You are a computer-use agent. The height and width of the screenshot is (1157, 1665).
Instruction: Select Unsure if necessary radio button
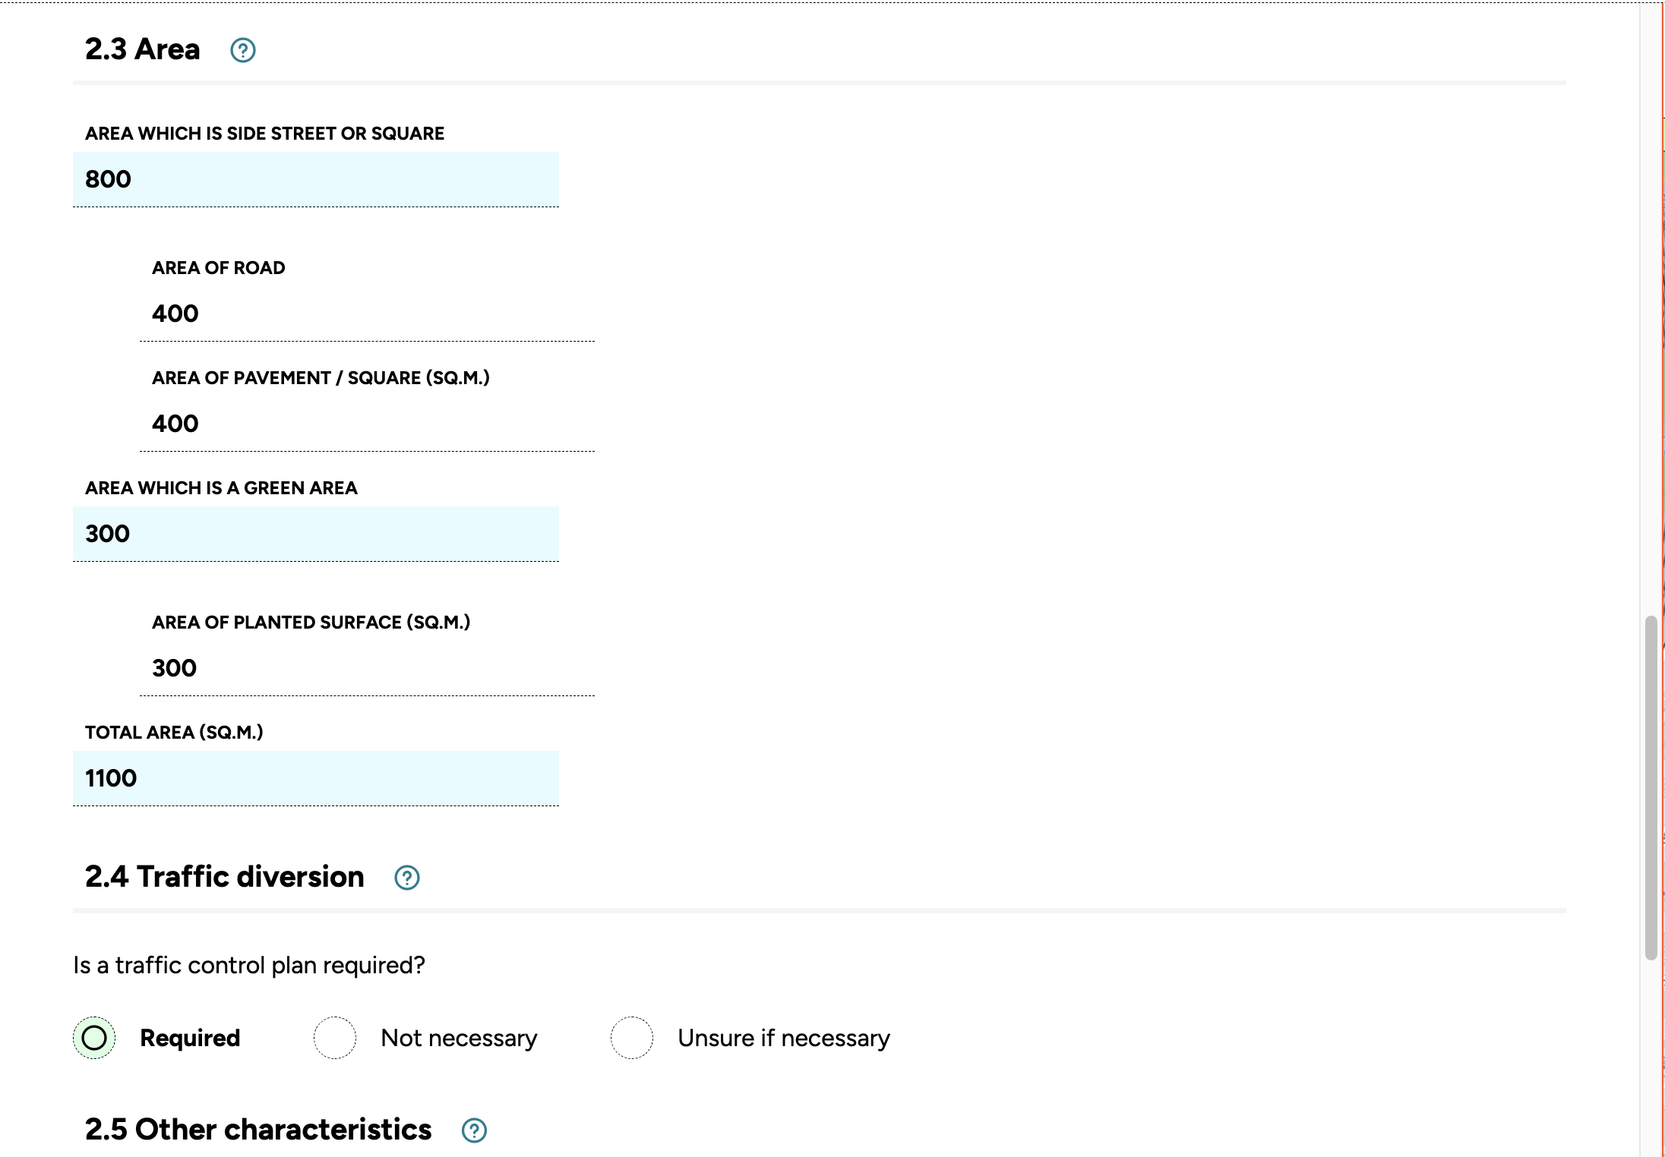632,1038
